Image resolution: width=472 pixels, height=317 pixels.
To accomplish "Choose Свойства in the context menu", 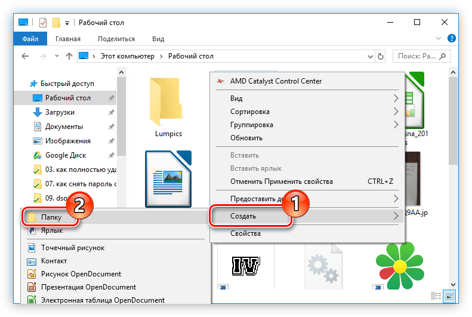I will tap(307, 233).
